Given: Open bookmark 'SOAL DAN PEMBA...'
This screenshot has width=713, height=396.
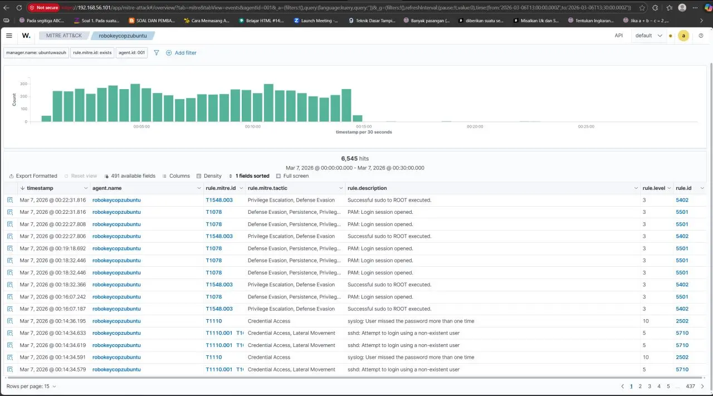Looking at the screenshot, I should click(151, 20).
